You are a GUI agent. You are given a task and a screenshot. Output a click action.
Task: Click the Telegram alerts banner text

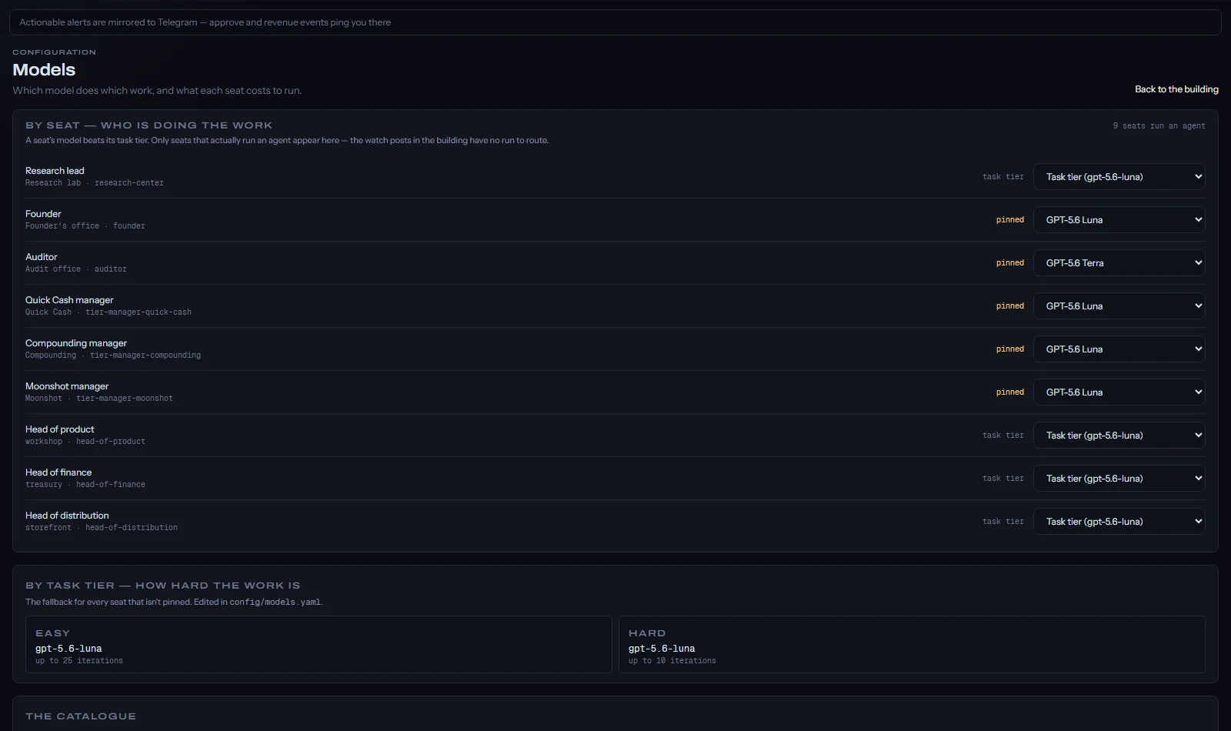click(205, 22)
